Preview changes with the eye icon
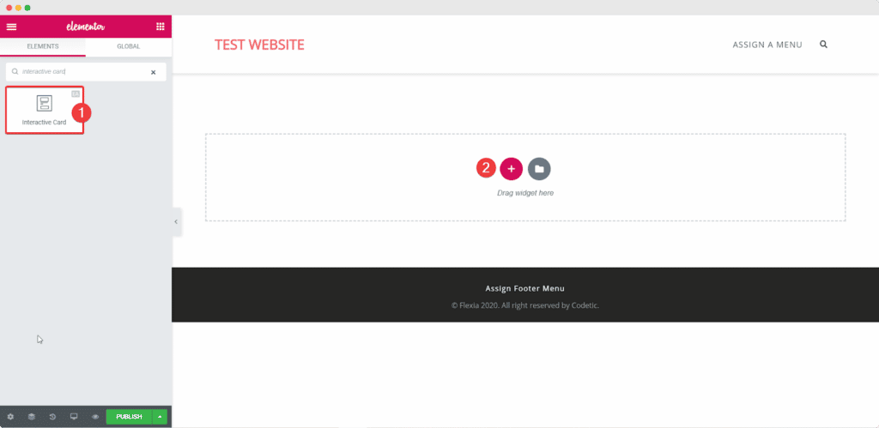 (x=95, y=417)
